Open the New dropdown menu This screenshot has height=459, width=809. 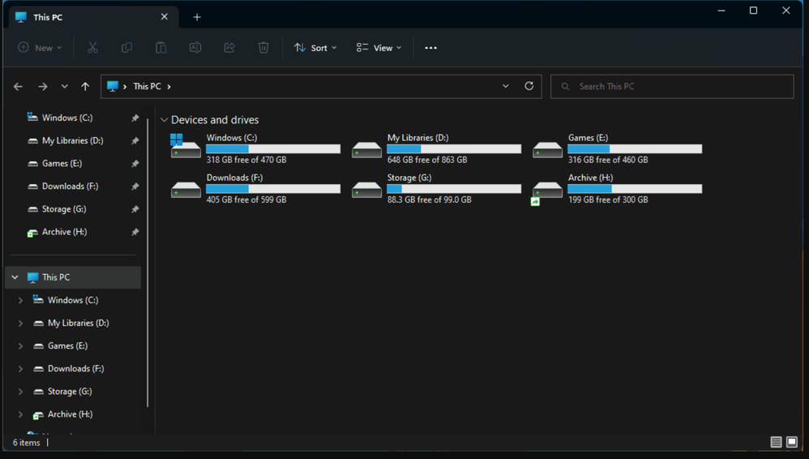pos(40,48)
